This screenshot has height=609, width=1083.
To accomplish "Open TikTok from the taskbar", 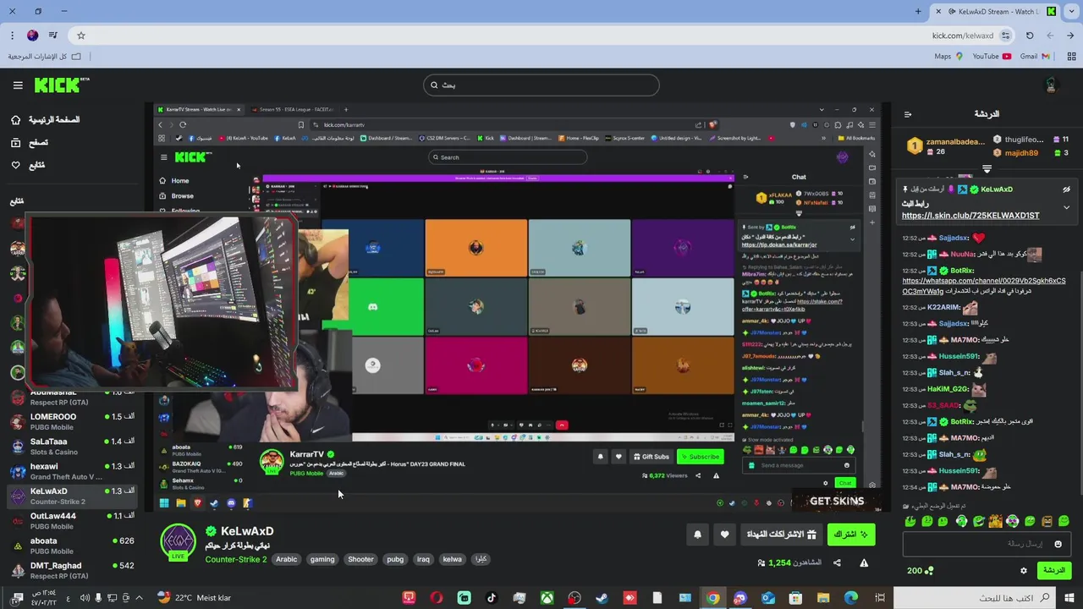I will (492, 598).
